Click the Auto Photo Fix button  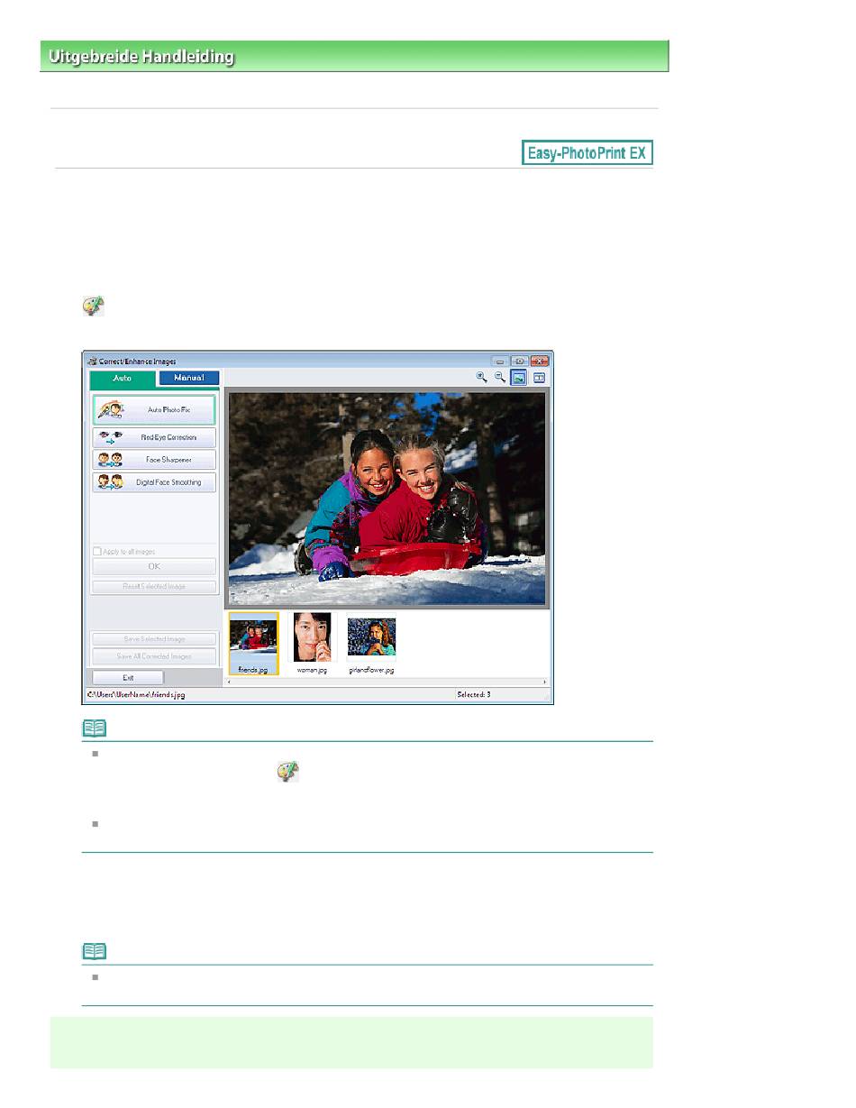(154, 410)
